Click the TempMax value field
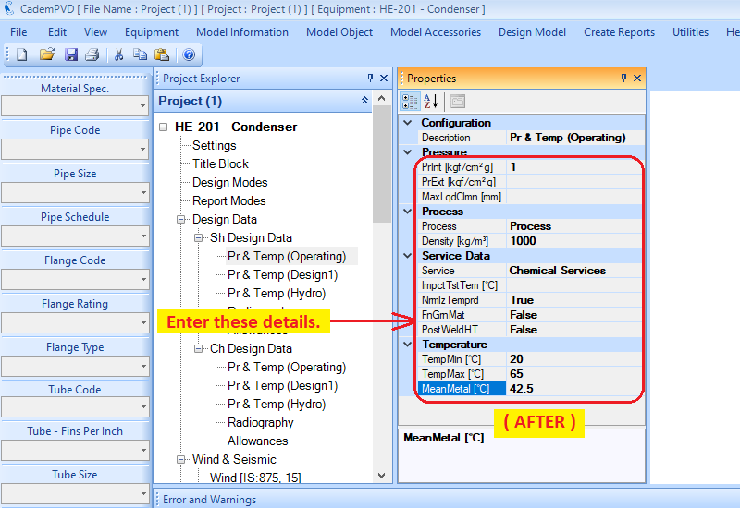 (573, 374)
